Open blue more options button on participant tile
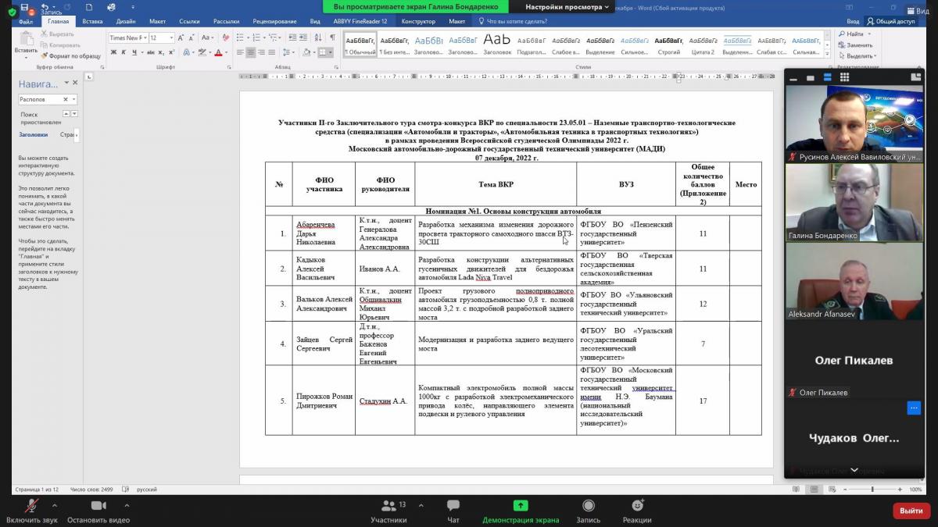Image resolution: width=938 pixels, height=527 pixels. pyautogui.click(x=914, y=408)
